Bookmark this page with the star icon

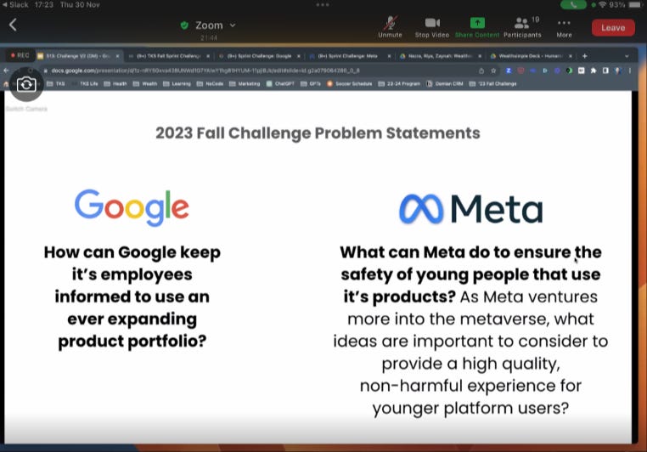[493, 71]
